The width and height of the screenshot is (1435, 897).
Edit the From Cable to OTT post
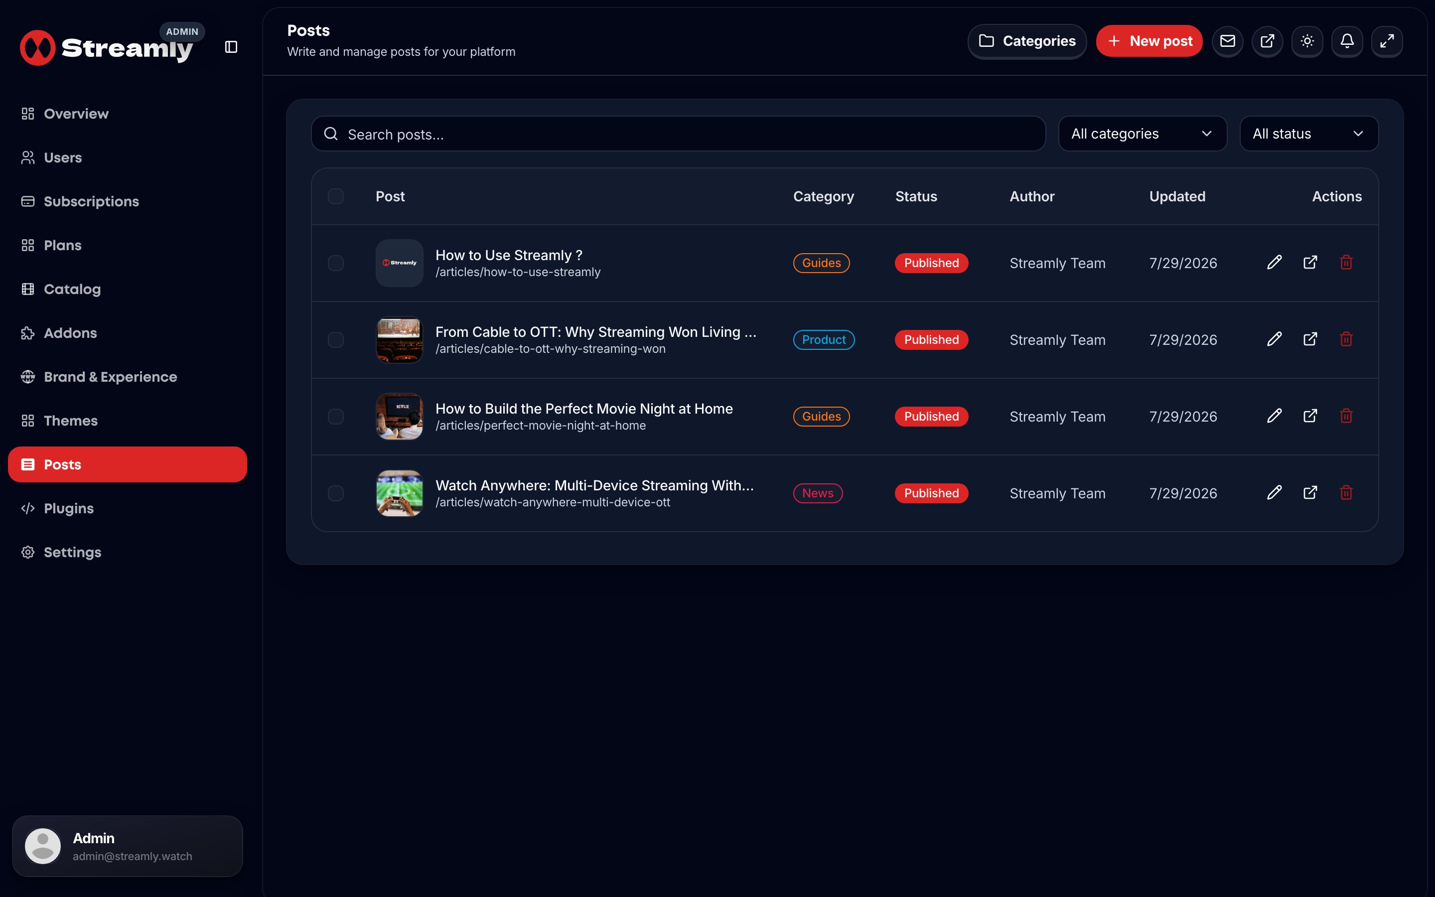point(1274,339)
